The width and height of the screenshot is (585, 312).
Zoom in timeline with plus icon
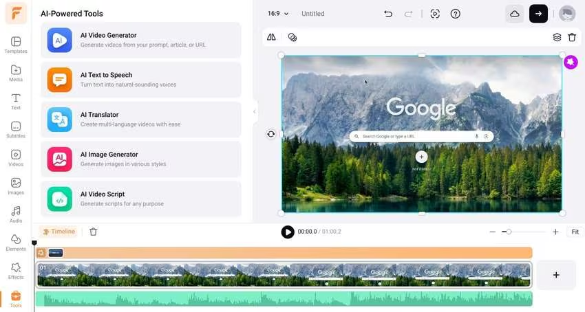click(x=555, y=232)
